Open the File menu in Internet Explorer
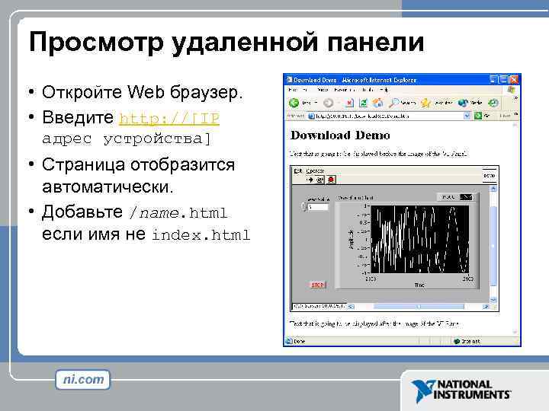 click(292, 90)
